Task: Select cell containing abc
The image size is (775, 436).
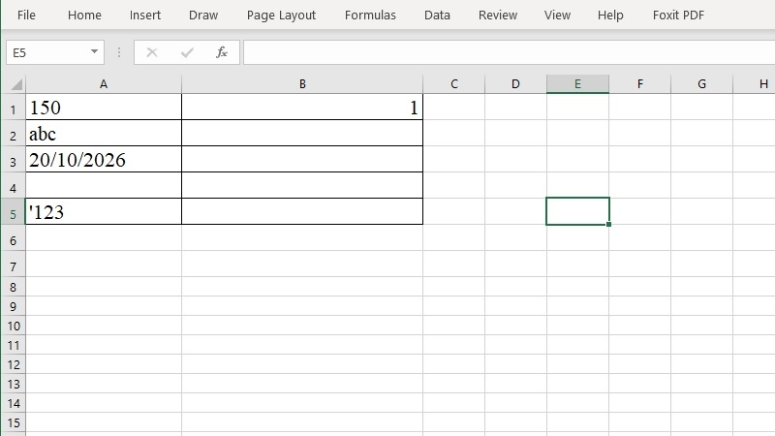Action: click(x=104, y=133)
